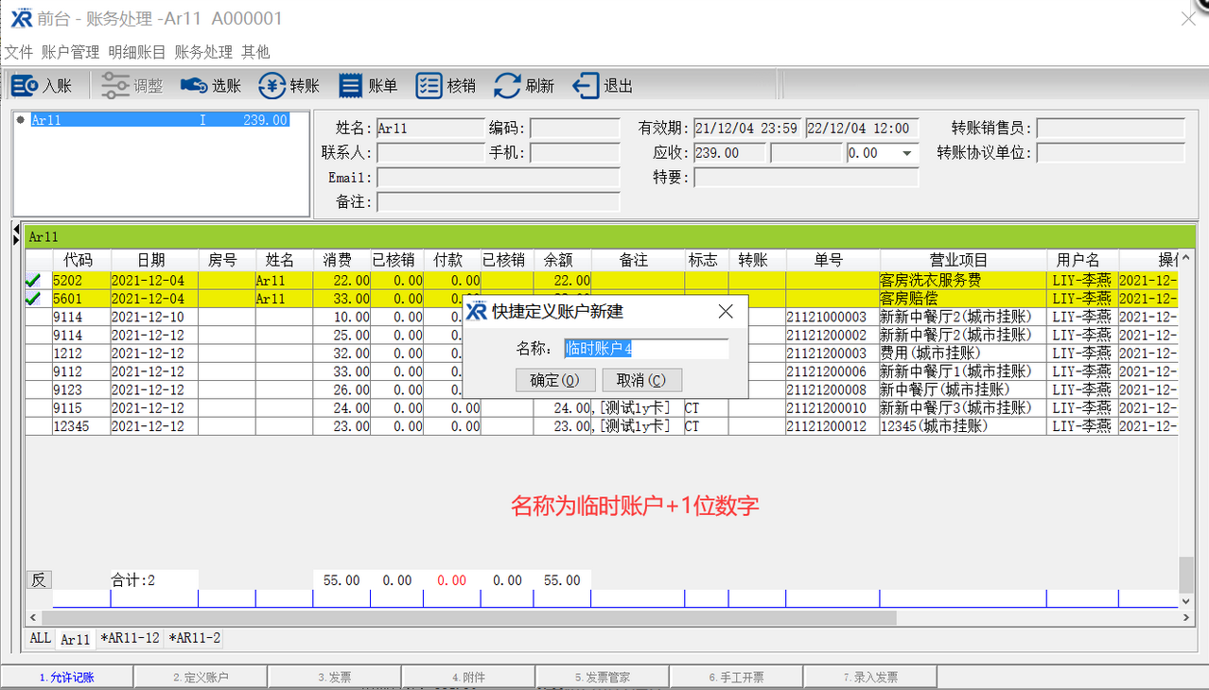Click the table's scroll-right arrow

pos(1187,618)
